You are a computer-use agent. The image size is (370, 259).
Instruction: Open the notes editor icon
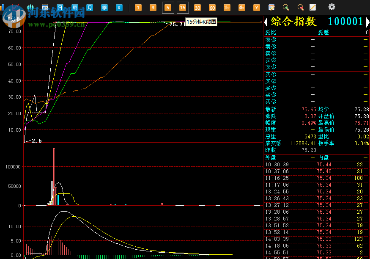click(x=271, y=7)
